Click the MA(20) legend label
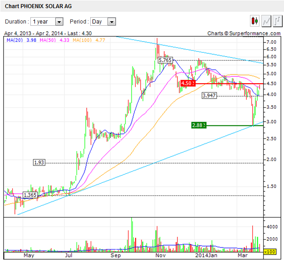The height and width of the screenshot is (261, 284). (12, 40)
